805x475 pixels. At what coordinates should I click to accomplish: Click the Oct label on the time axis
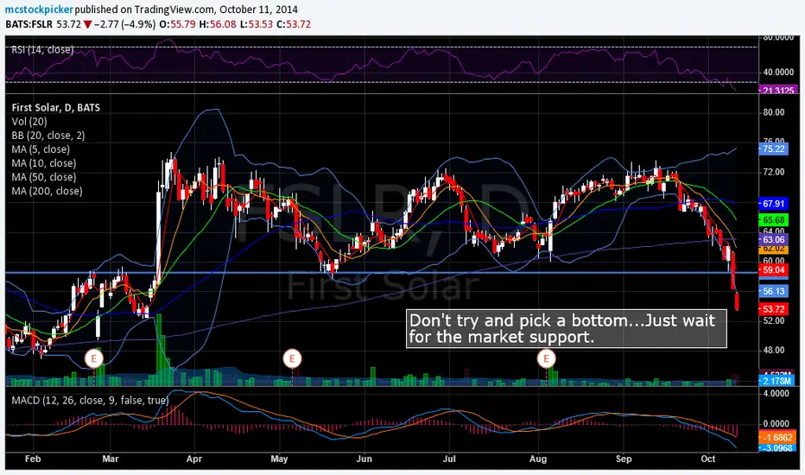coord(708,459)
